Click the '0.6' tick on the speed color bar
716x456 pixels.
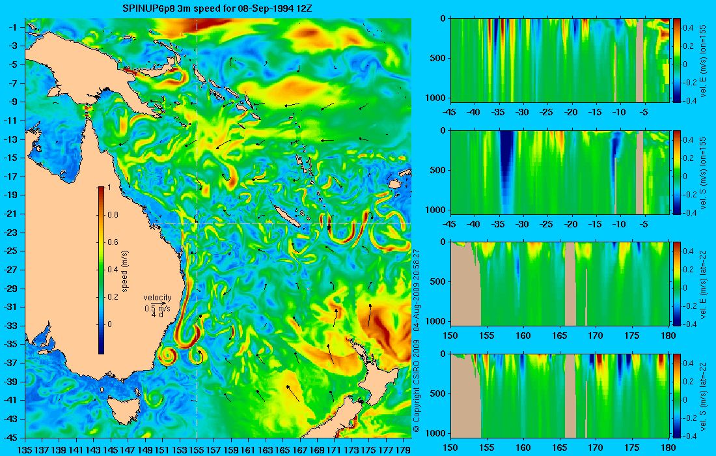point(113,242)
